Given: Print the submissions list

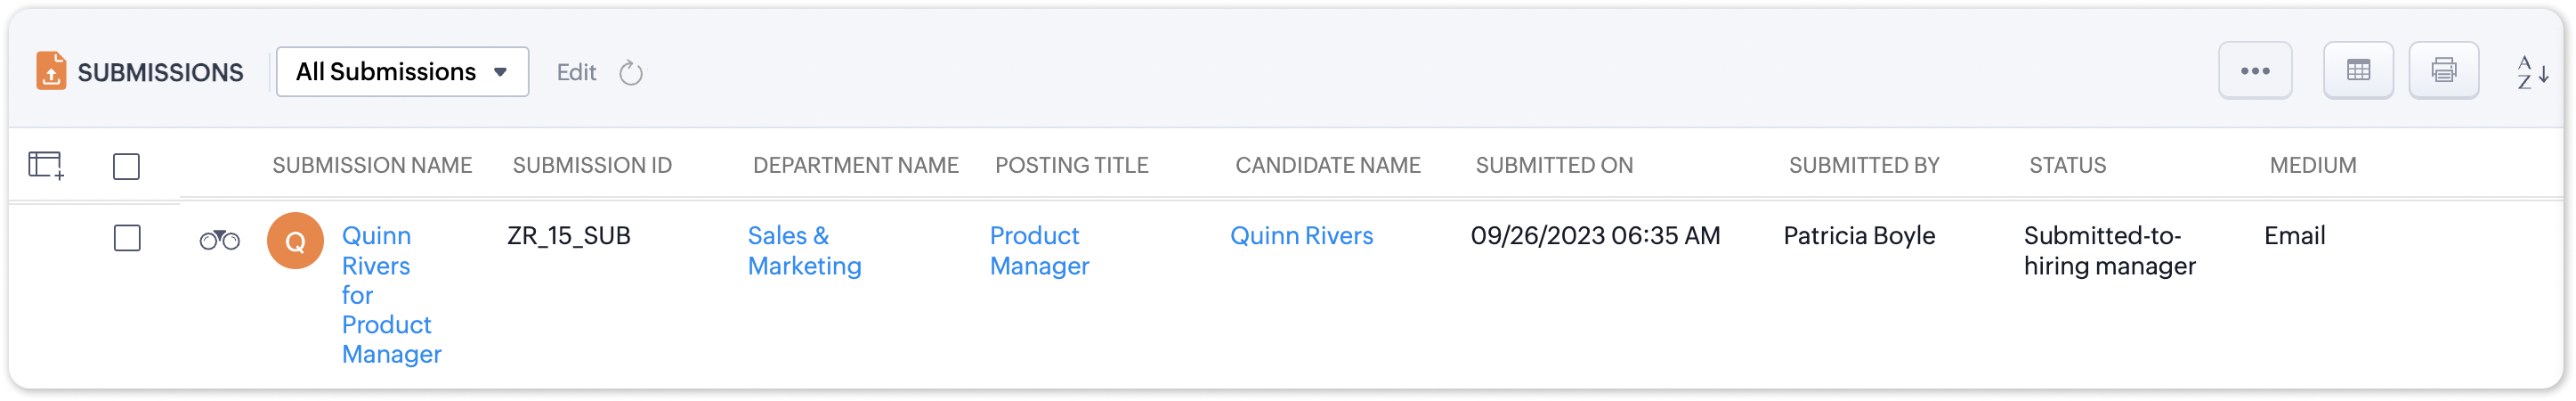Looking at the screenshot, I should [x=2442, y=71].
